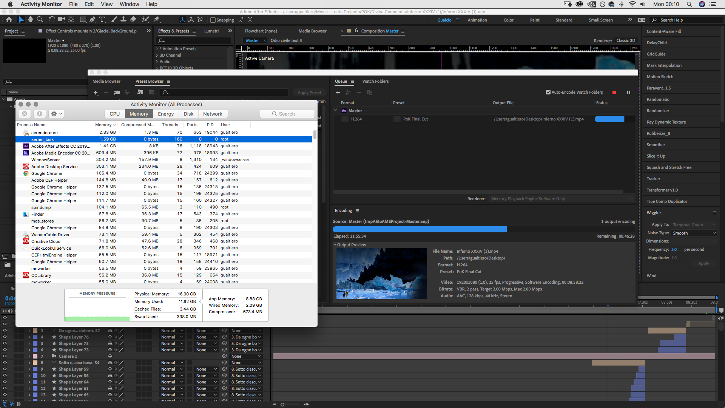Open the gear actions menu in Activity Monitor
Viewport: 725px width, 408px height.
pyautogui.click(x=56, y=114)
